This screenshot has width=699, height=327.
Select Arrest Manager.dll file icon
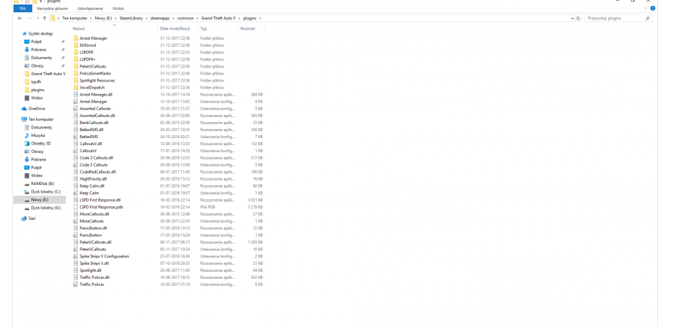(x=75, y=94)
